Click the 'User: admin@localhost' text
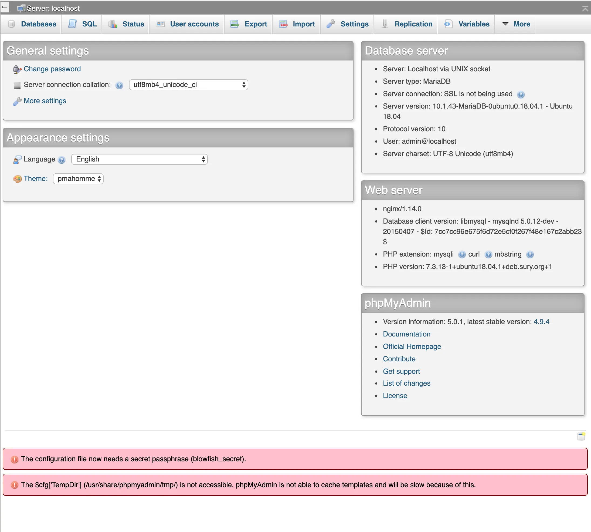Image resolution: width=591 pixels, height=532 pixels. click(420, 141)
